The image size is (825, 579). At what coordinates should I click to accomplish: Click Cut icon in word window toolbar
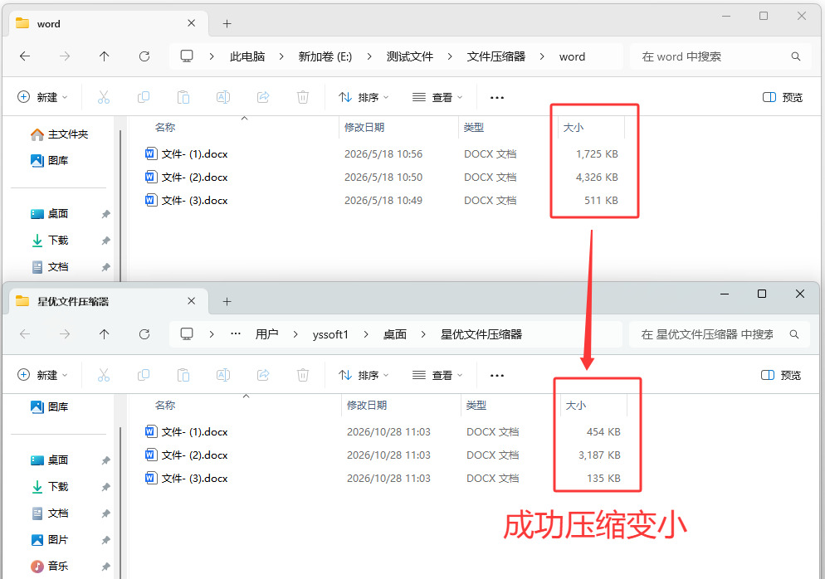pyautogui.click(x=104, y=97)
